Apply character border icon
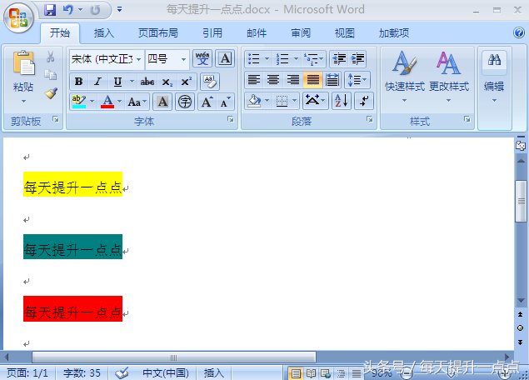This screenshot has height=380, width=529. click(x=225, y=58)
